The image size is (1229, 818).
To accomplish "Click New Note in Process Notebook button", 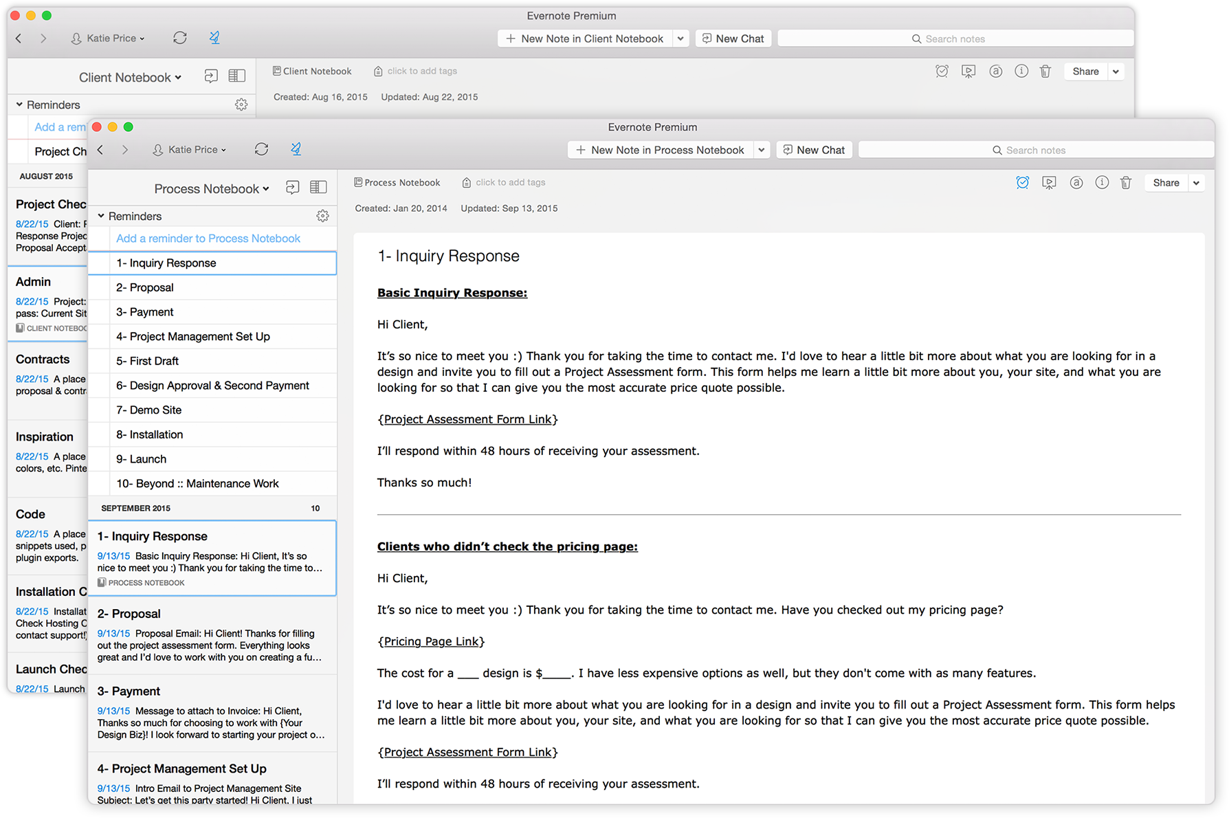I will point(661,150).
